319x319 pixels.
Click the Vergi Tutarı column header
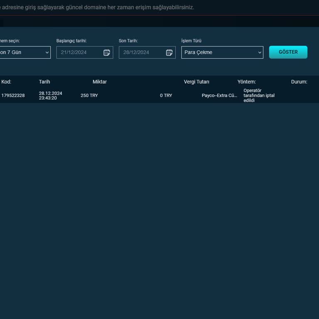[x=196, y=82]
